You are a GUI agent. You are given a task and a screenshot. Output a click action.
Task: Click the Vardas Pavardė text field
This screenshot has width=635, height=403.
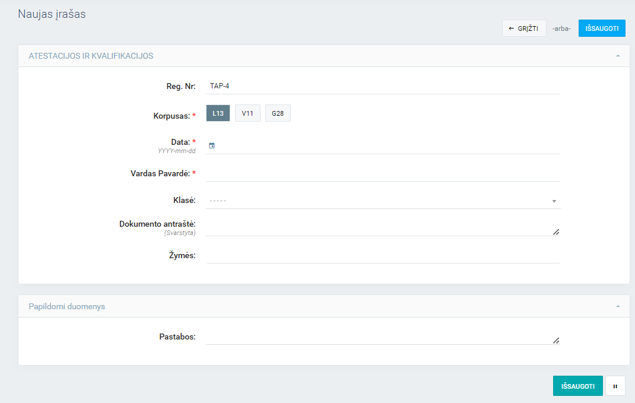(x=383, y=173)
